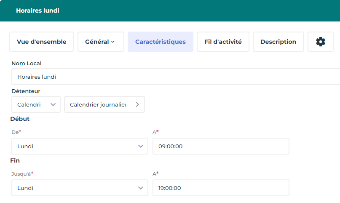Switch to the Vue d'ensemble tab
The width and height of the screenshot is (340, 203).
pyautogui.click(x=41, y=42)
